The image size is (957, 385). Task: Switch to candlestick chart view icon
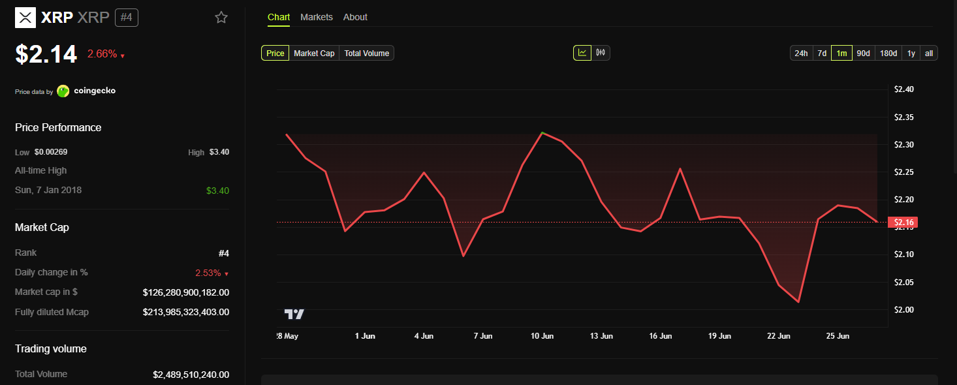[601, 53]
